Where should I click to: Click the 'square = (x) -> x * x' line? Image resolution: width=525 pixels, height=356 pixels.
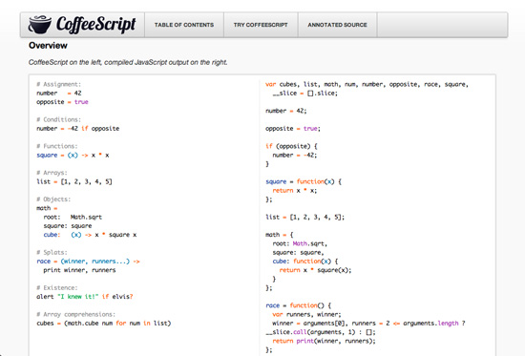point(73,155)
